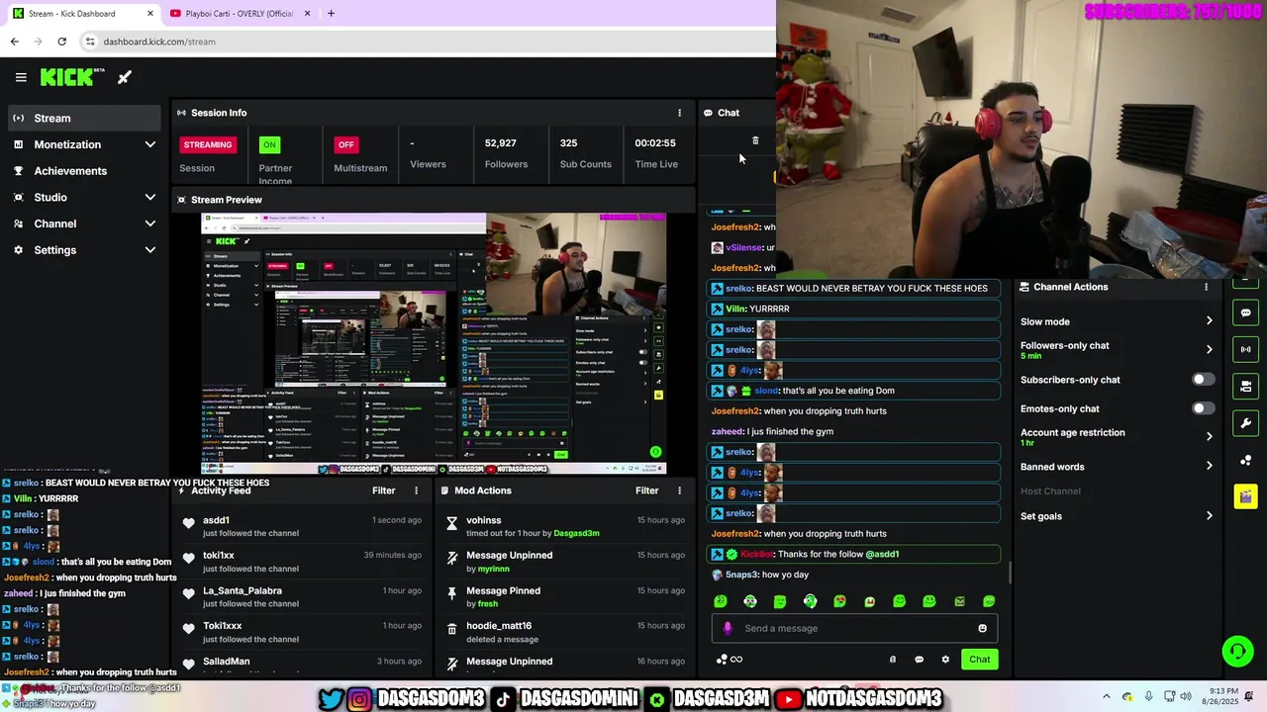The image size is (1267, 712).
Task: Show hidden system tray icons
Action: 1107,697
